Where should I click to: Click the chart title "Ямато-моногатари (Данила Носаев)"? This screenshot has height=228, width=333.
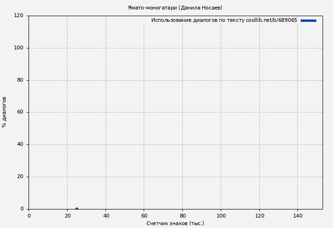click(175, 8)
